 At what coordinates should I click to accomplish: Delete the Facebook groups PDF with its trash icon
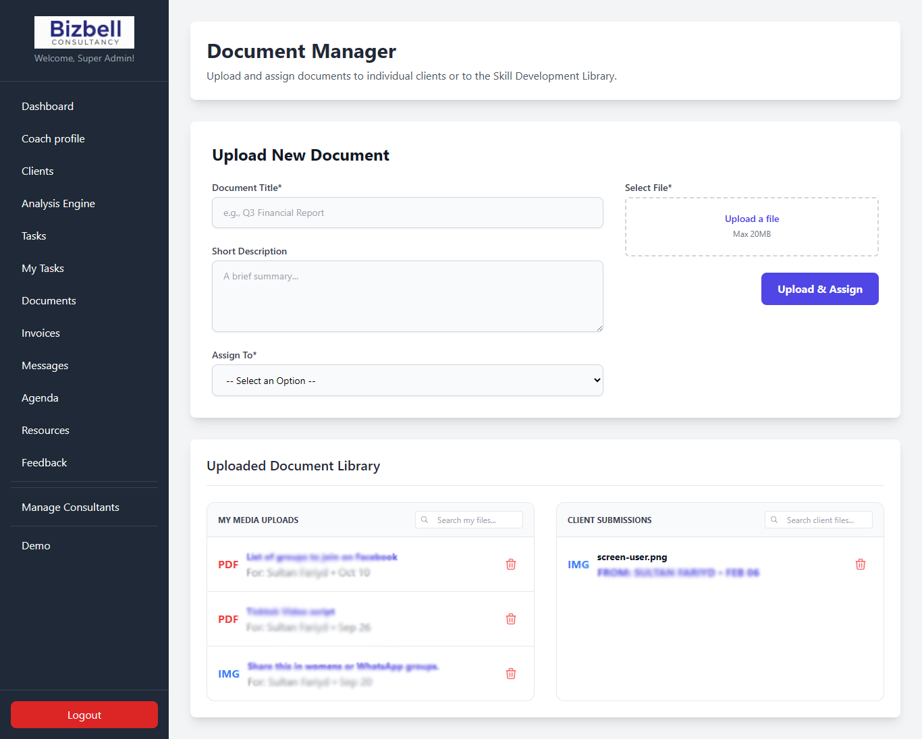(511, 564)
